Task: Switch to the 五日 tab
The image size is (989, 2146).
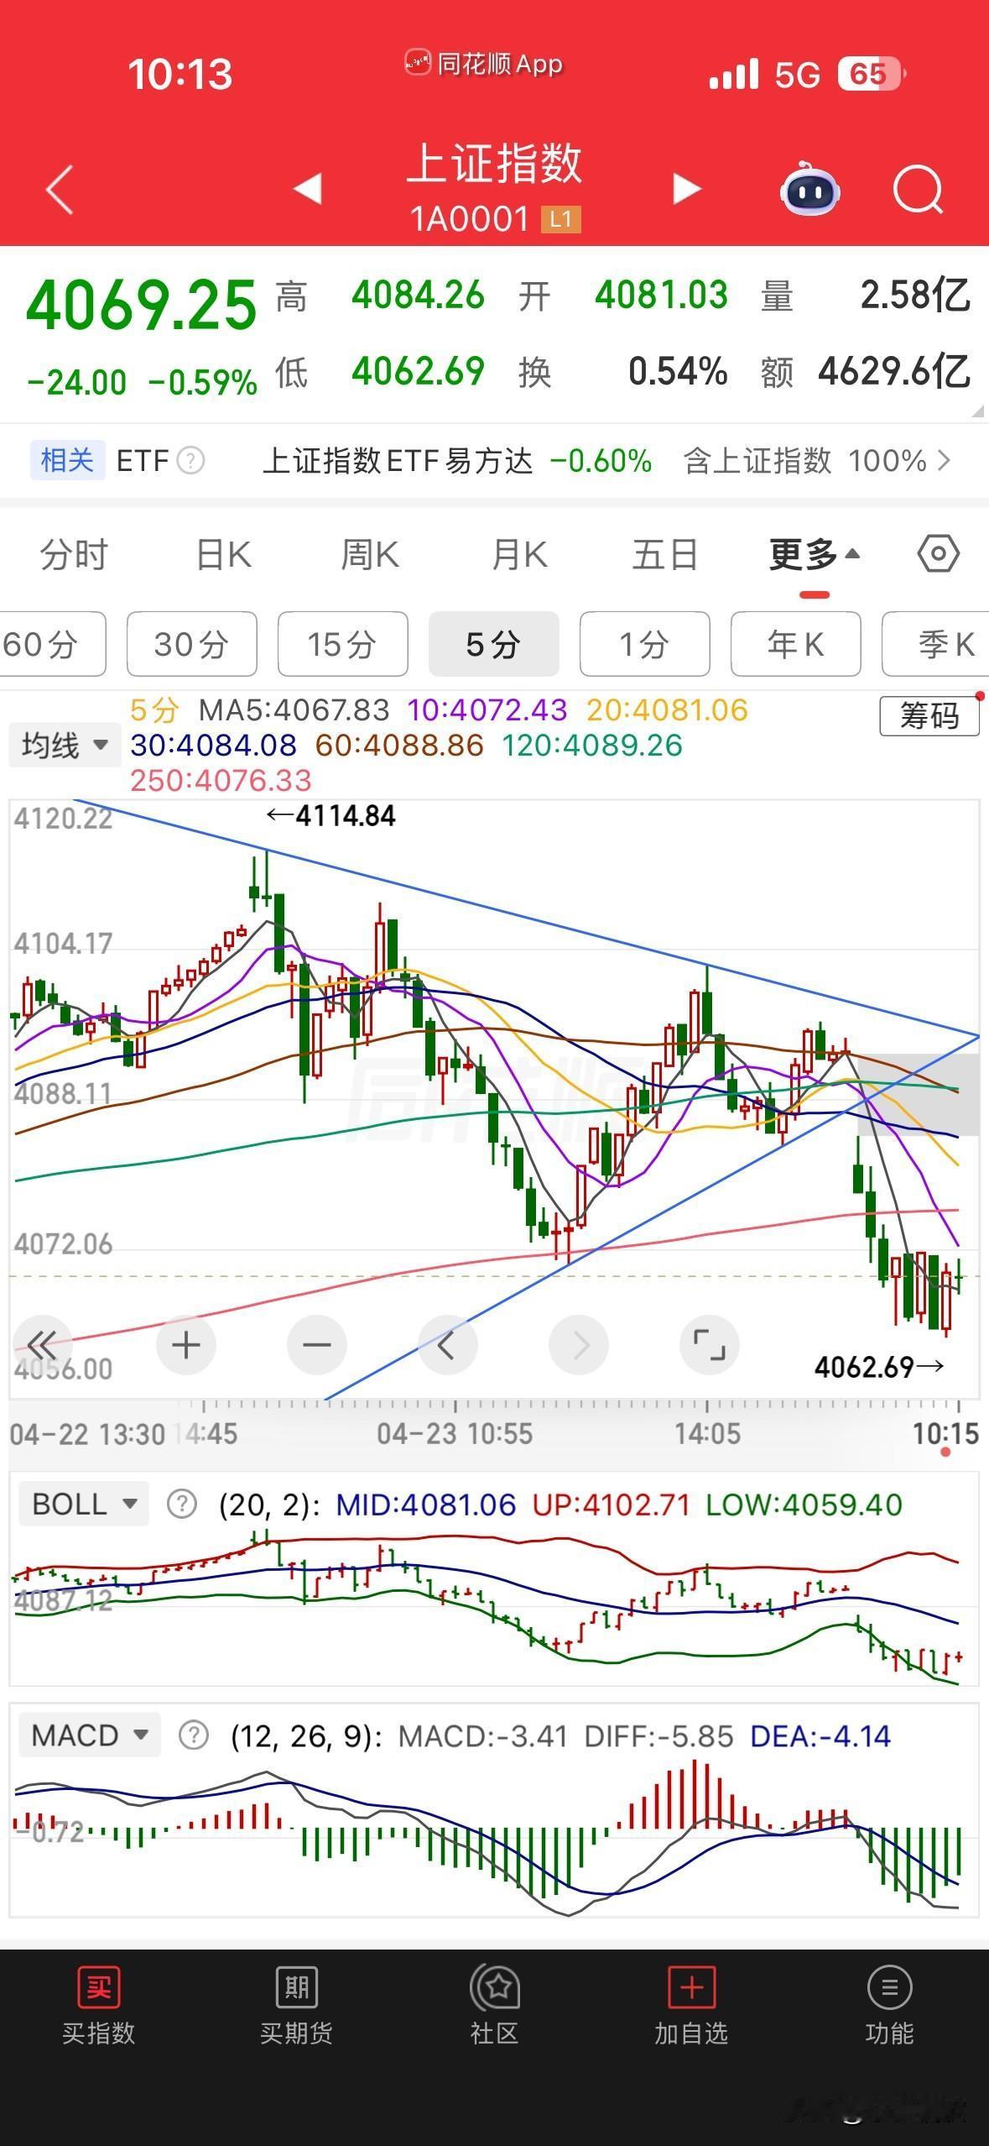Action: click(x=665, y=555)
